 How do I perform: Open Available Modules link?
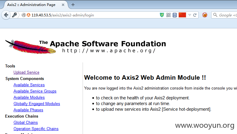[29, 98]
